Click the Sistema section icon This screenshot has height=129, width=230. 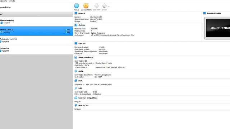[x=76, y=25]
